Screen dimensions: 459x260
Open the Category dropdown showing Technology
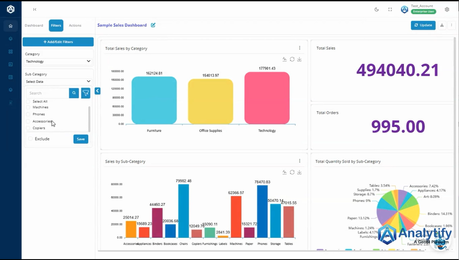coord(58,61)
